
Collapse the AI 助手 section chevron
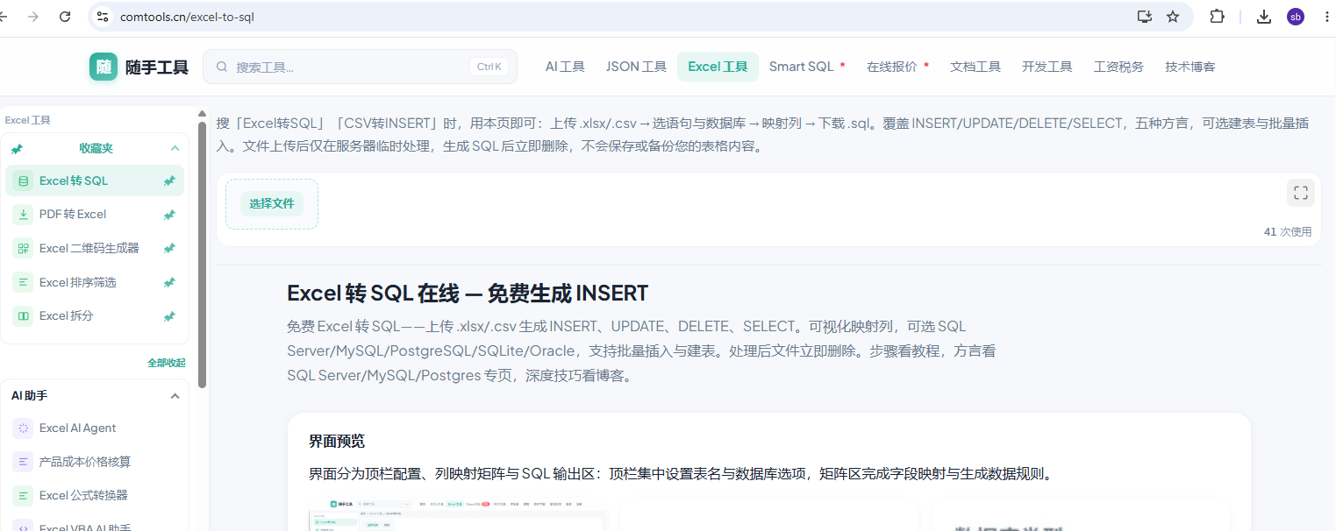pos(175,396)
